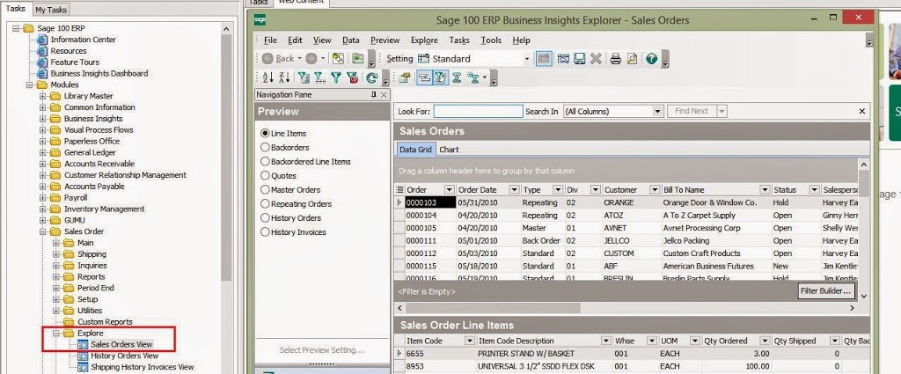901x374 pixels.
Task: Open the Customer column filter dropdown
Action: 654,189
